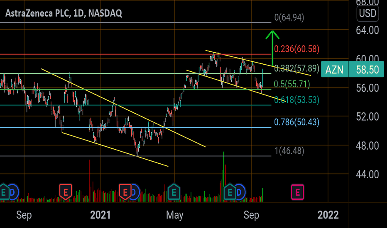Click the Sep label between May and 2022
This screenshot has height=228, width=387.
tap(251, 215)
